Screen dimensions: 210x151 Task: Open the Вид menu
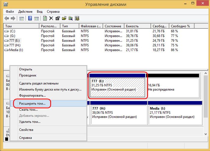(40, 12)
